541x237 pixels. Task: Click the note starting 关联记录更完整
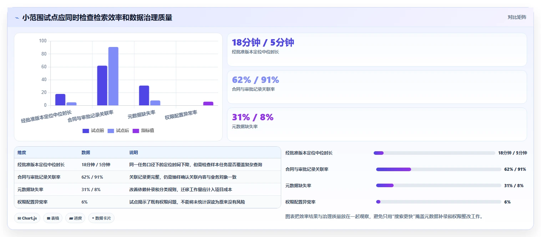[x=183, y=177]
